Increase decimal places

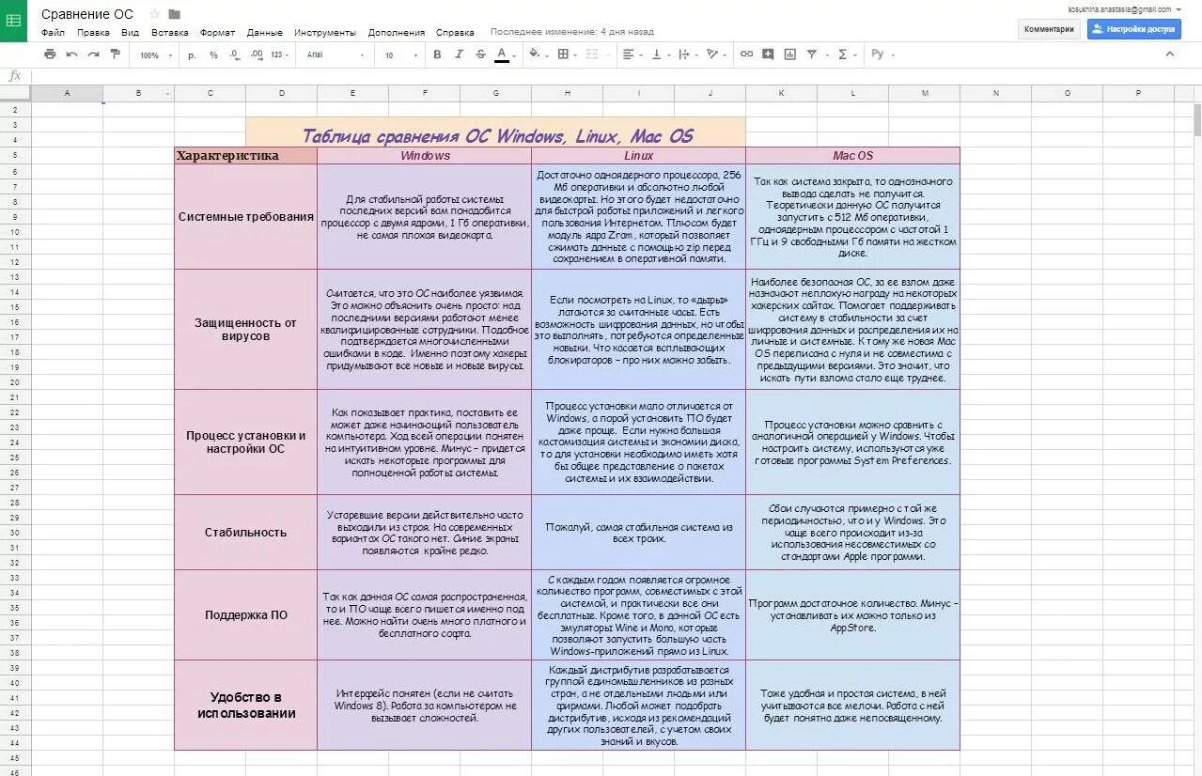click(257, 55)
